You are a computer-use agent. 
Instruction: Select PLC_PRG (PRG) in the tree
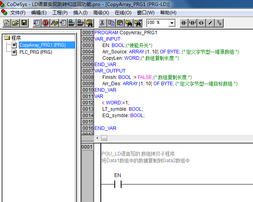(35, 52)
